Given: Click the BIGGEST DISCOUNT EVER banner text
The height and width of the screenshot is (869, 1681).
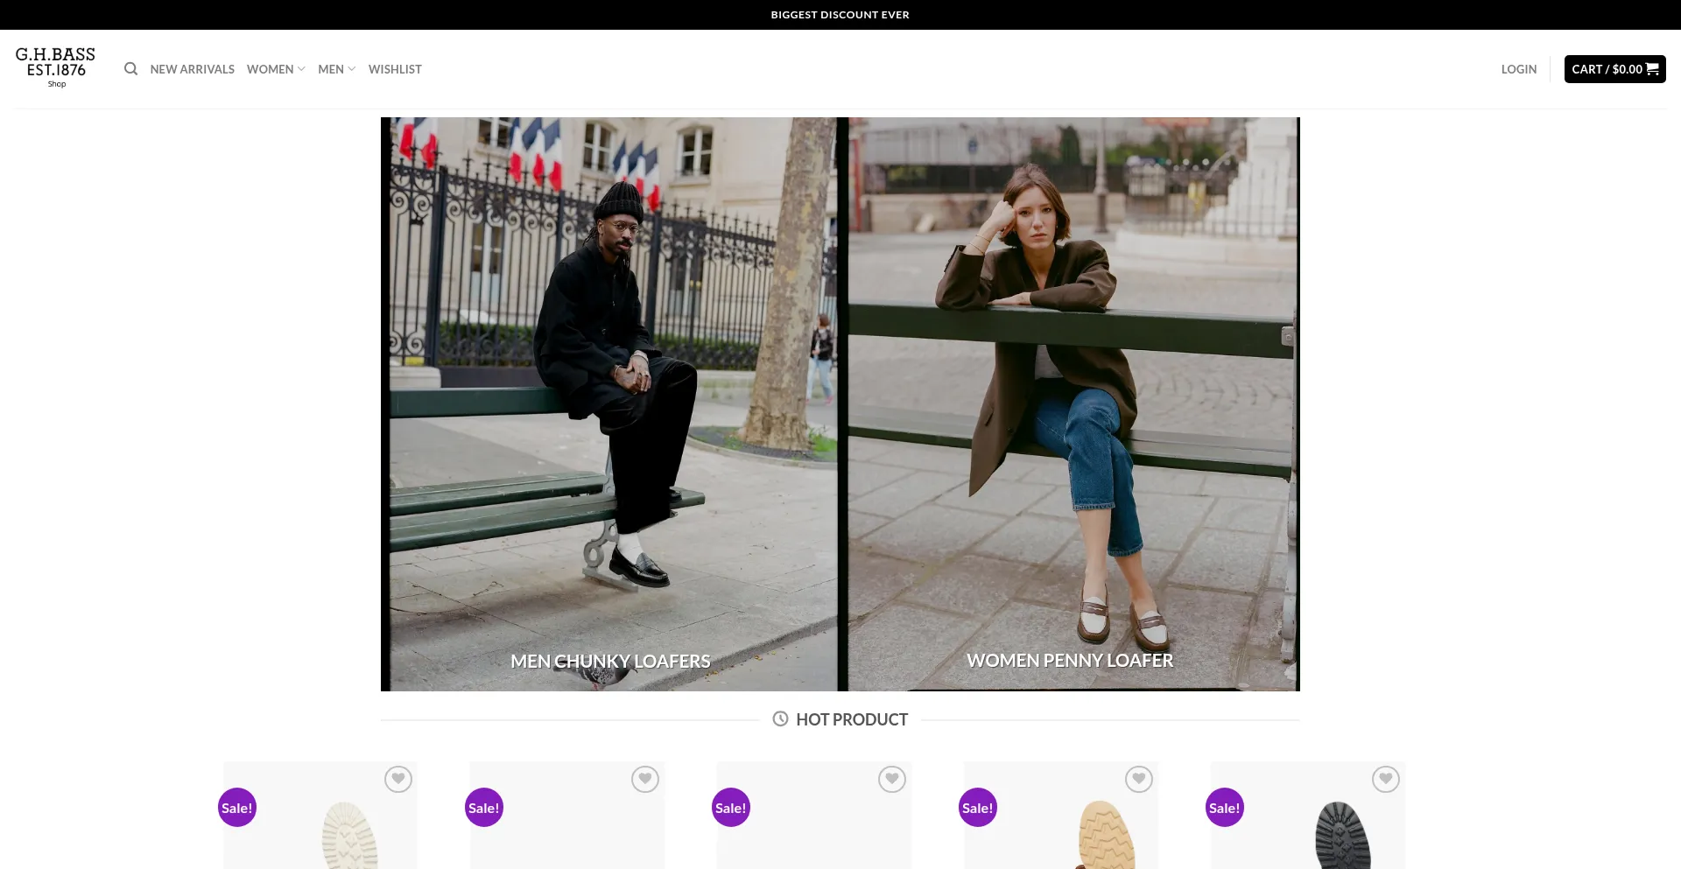Looking at the screenshot, I should coord(839,14).
